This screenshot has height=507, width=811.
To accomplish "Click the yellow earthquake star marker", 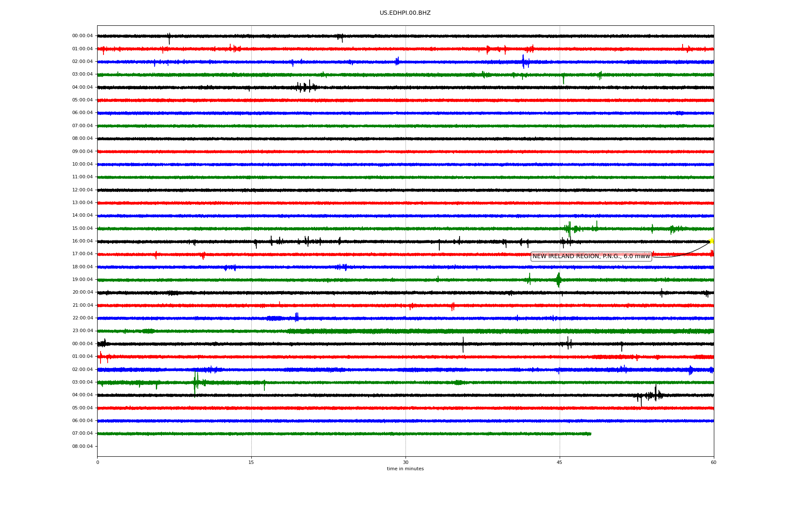I will pos(711,241).
